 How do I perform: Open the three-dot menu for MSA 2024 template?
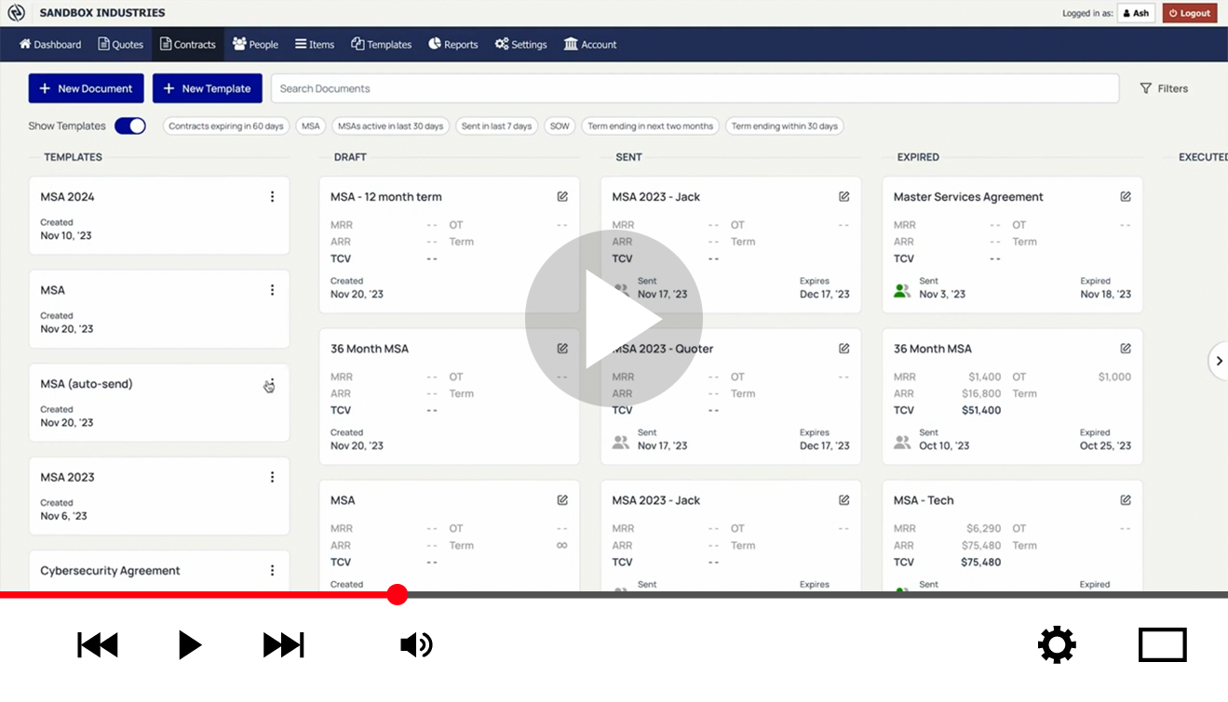(272, 197)
